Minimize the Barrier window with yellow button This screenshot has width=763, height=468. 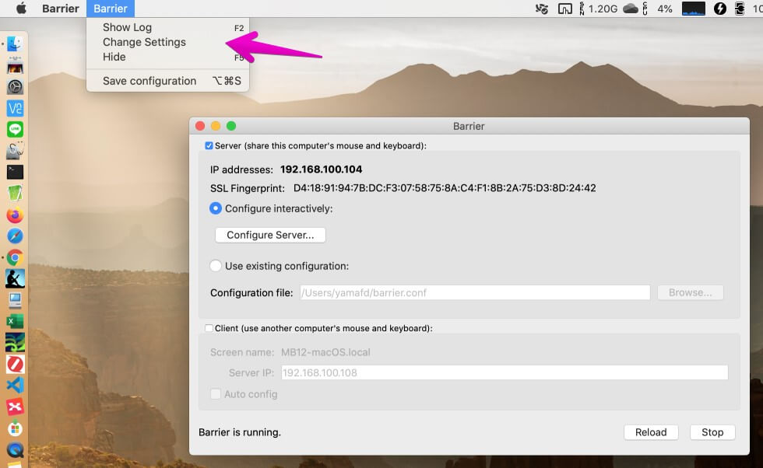[216, 126]
